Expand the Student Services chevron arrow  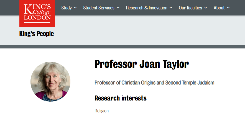pyautogui.click(x=118, y=8)
